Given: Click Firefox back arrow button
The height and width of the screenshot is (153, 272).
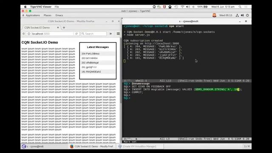Looking at the screenshot, I should pyautogui.click(x=24, y=34).
